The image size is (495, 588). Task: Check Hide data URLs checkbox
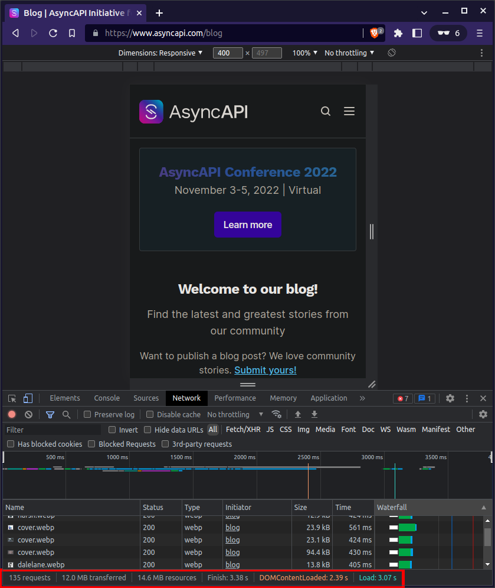[x=147, y=430]
